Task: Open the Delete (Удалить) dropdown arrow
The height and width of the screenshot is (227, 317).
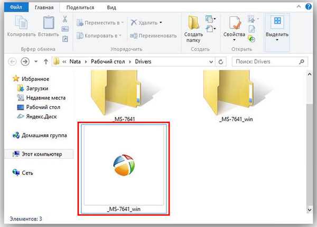Action: [x=161, y=22]
